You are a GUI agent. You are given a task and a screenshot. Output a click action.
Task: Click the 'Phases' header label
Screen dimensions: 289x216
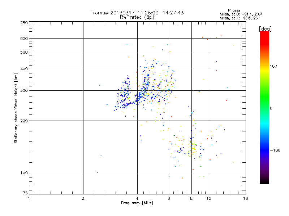234,10
